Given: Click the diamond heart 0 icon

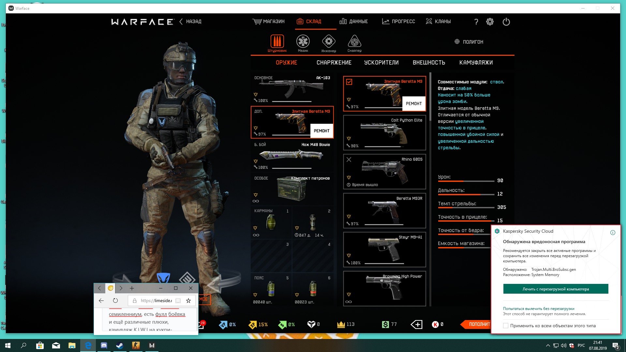Looking at the screenshot, I should click(x=311, y=324).
